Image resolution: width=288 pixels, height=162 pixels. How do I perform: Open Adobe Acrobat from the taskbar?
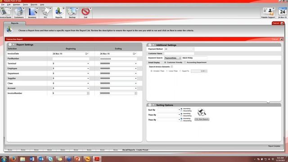(x=97, y=159)
